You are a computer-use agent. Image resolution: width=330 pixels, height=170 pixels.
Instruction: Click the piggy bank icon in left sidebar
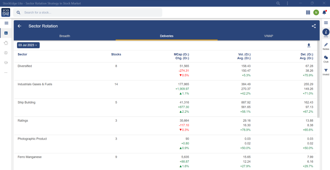6,43
